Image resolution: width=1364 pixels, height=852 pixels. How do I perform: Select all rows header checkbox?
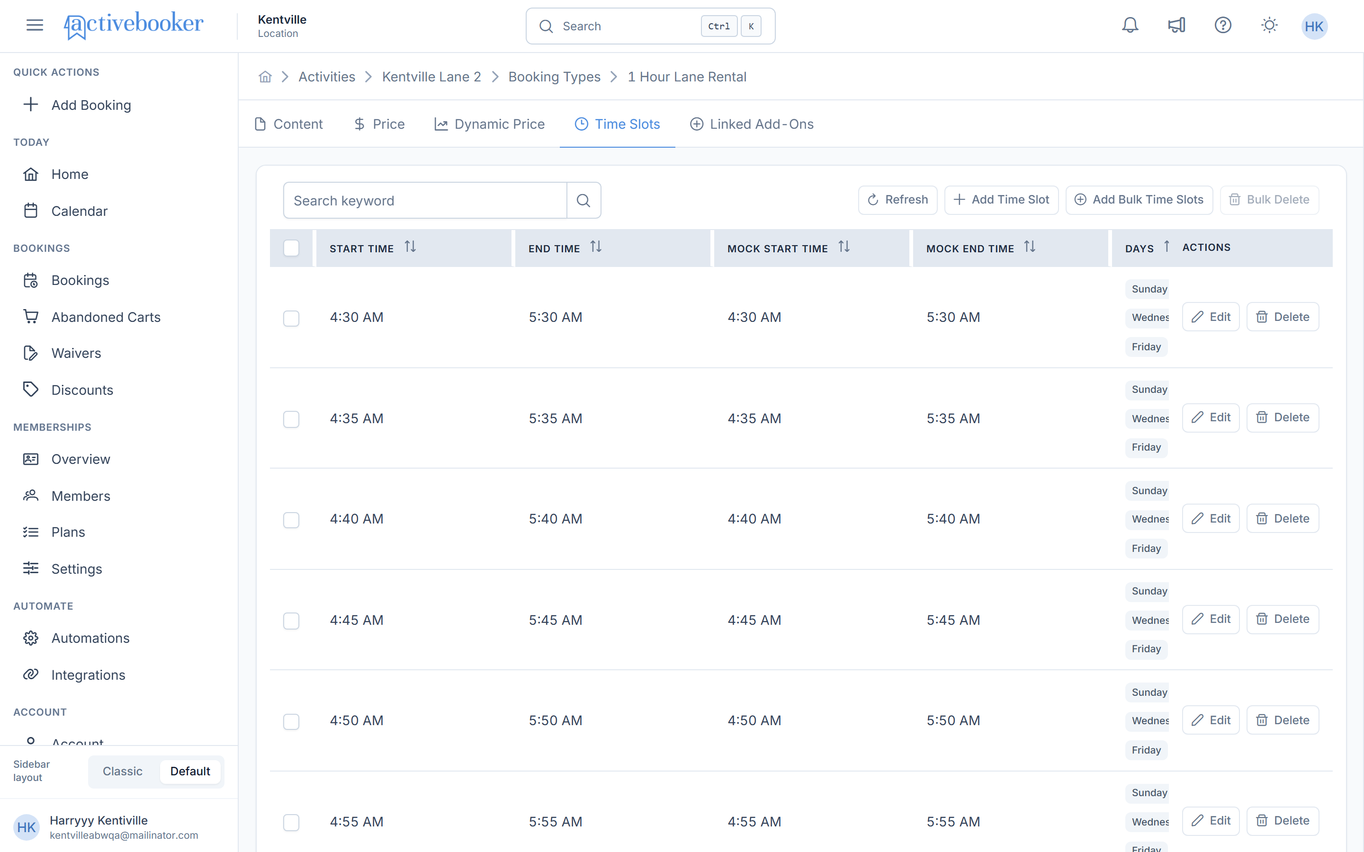pos(291,248)
